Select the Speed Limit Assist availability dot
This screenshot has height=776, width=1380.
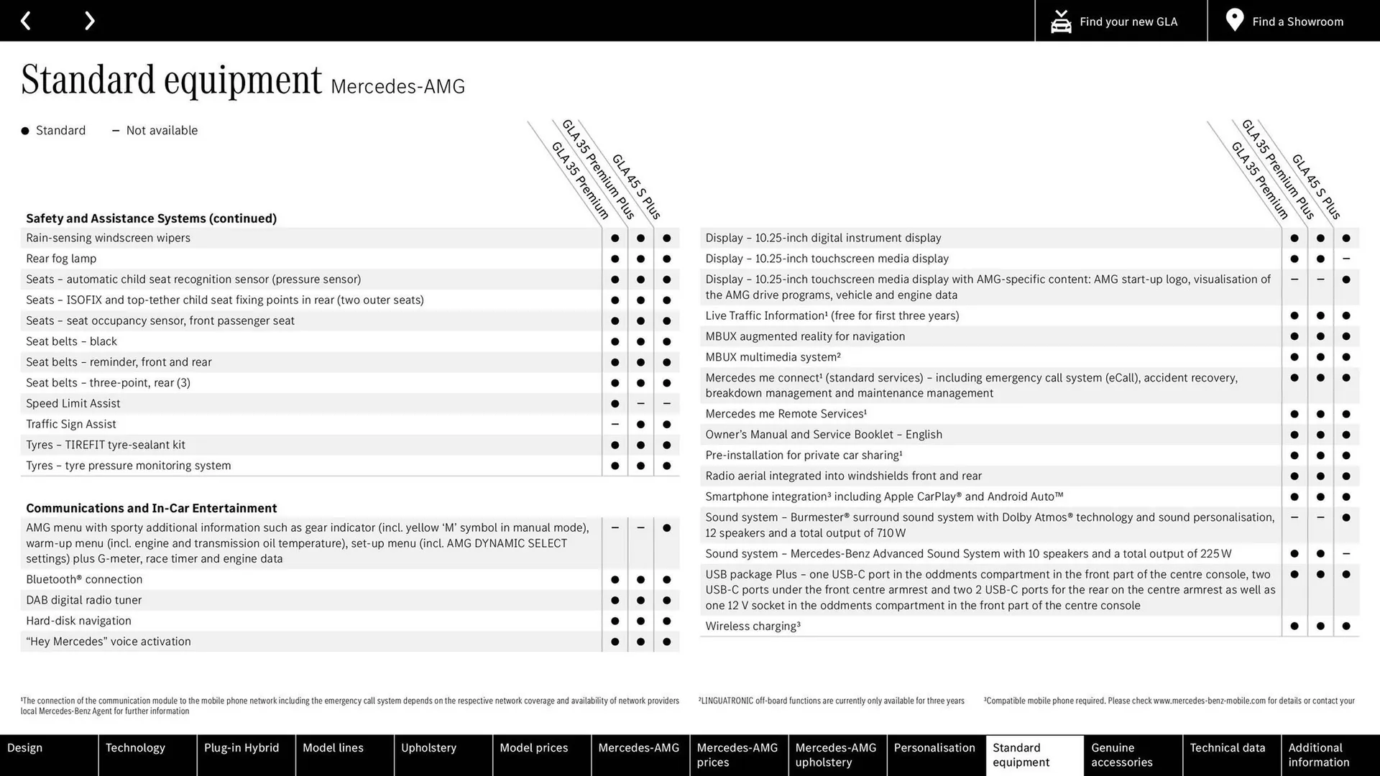[x=615, y=402]
